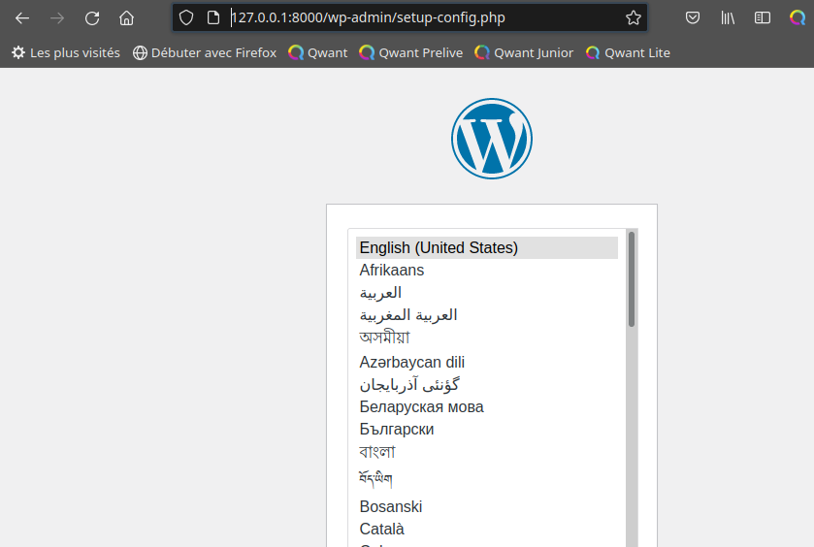Open the Qwant Lite bookmark

click(x=628, y=52)
